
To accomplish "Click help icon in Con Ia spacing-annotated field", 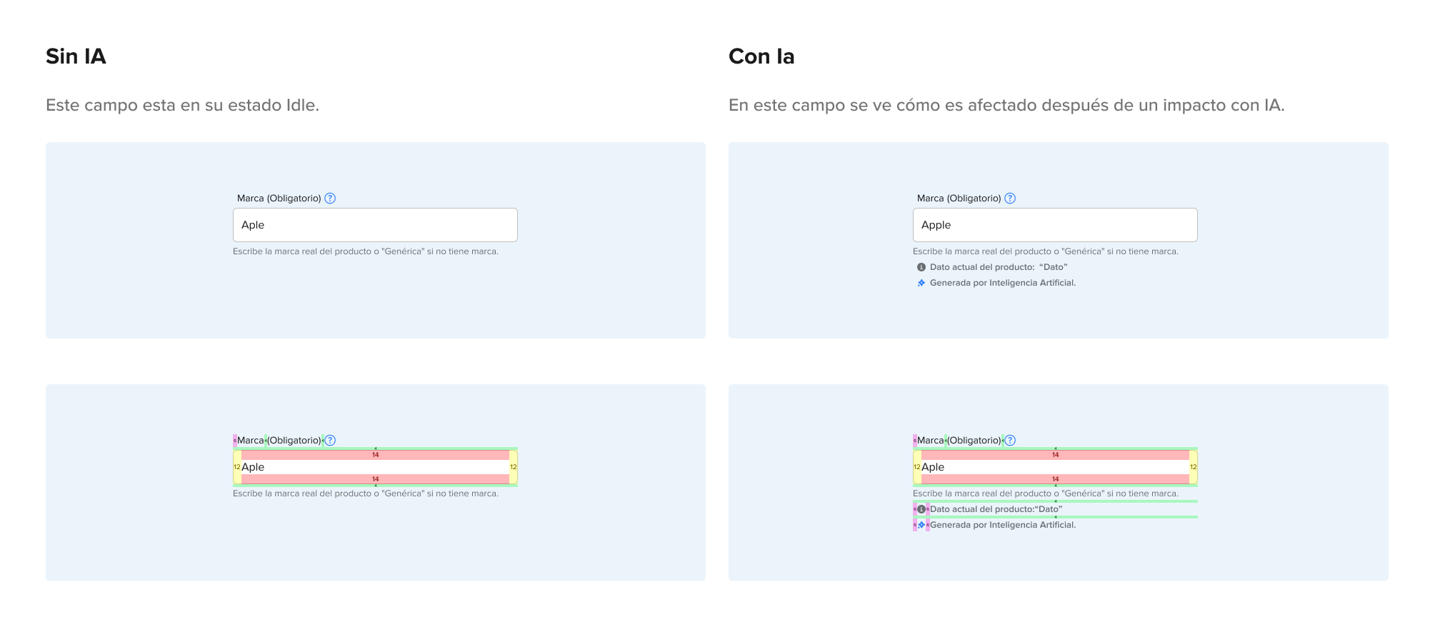I will [1010, 441].
